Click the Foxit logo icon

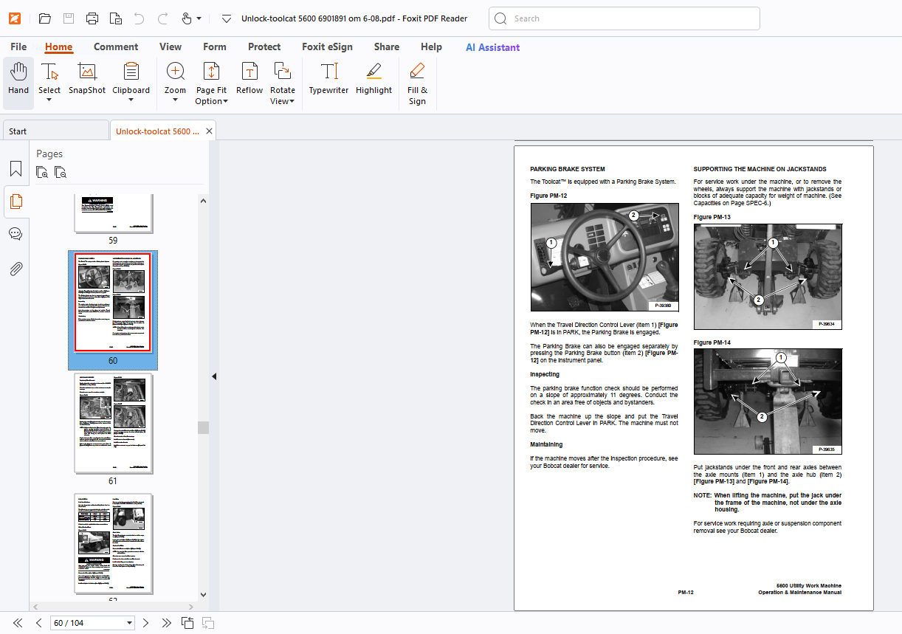pos(14,18)
